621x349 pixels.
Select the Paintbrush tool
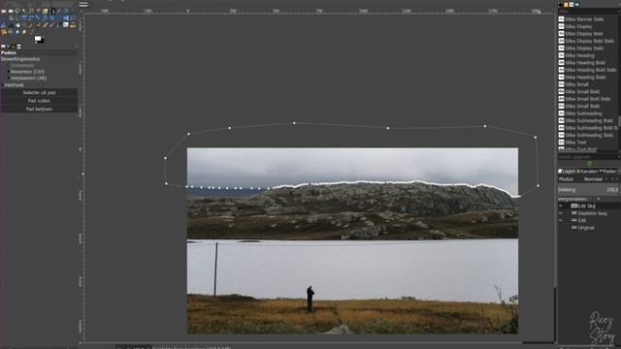38,25
